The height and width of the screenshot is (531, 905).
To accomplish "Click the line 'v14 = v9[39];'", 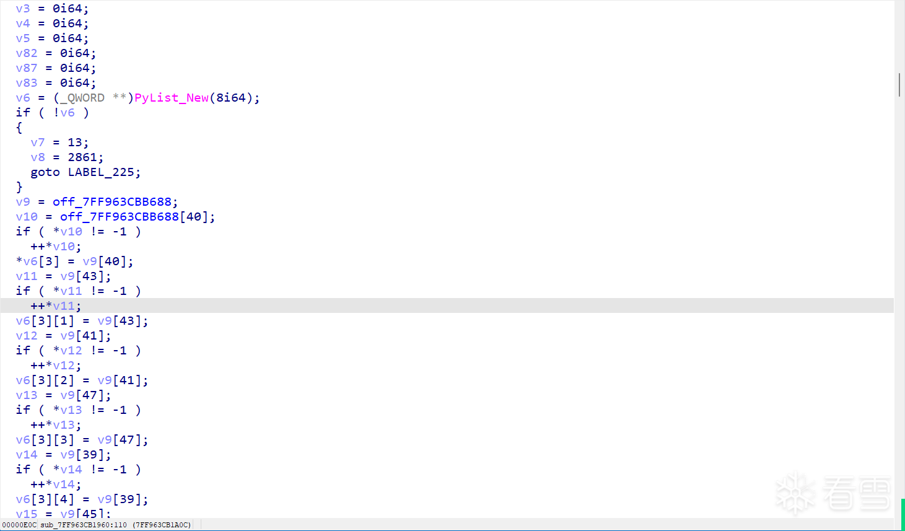I will (x=63, y=455).
